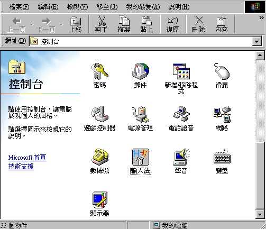Select the 輸入法 input method icon
Viewport: 266px width, 229px height.
tap(140, 161)
